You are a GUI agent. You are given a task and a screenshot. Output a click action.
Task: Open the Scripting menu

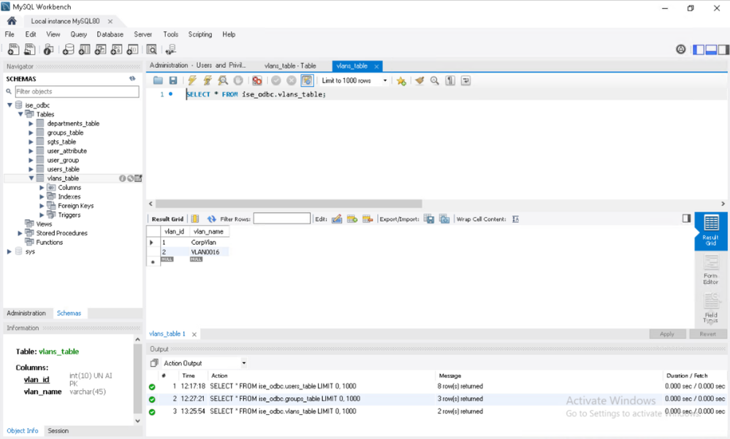pyautogui.click(x=200, y=34)
